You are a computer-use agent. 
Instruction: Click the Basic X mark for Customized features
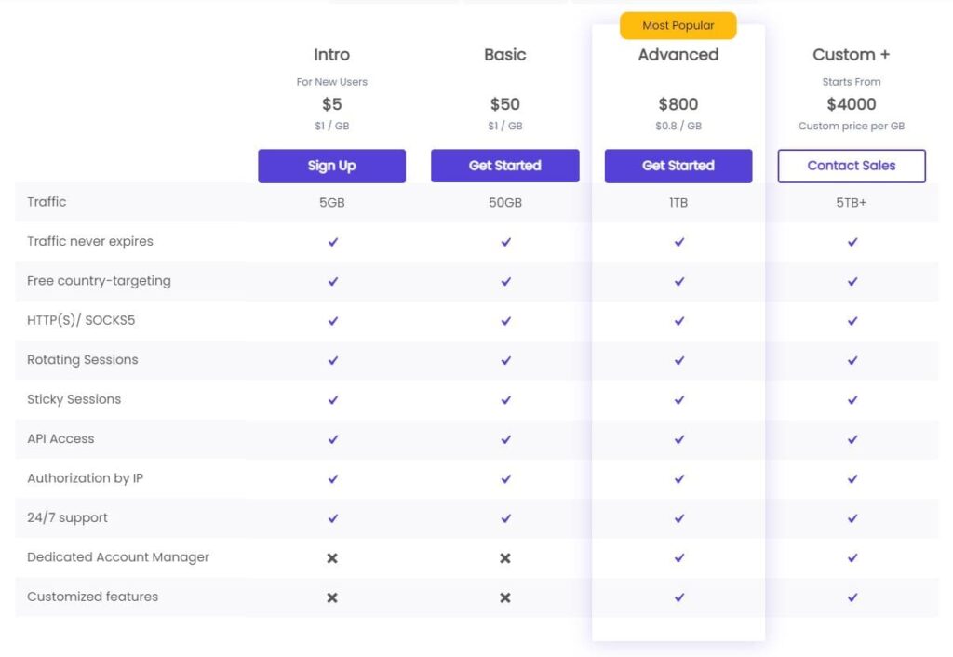pos(505,597)
